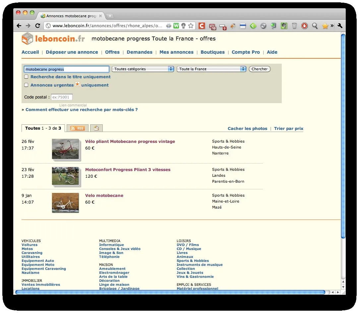Open the Offres navigation link
Image resolution: width=359 pixels, height=313 pixels.
click(112, 52)
